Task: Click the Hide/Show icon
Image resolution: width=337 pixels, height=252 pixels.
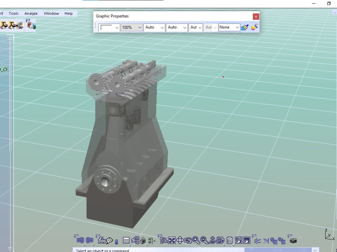Action: pyautogui.click(x=239, y=241)
